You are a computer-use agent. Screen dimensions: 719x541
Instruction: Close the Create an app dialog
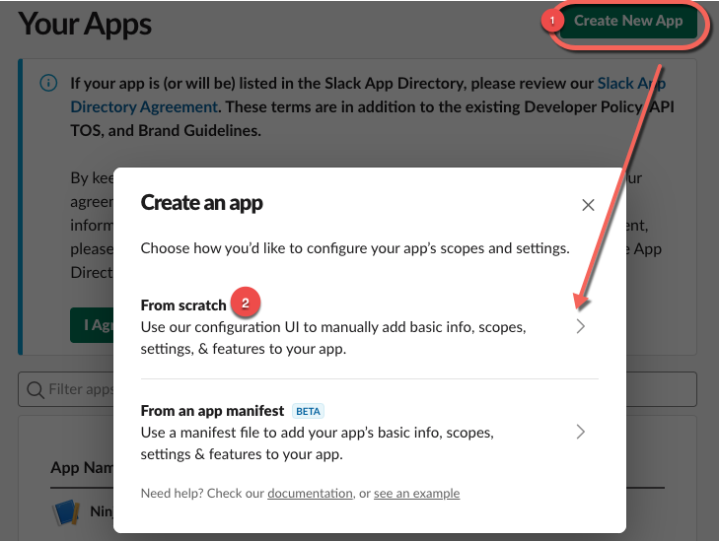pos(588,205)
